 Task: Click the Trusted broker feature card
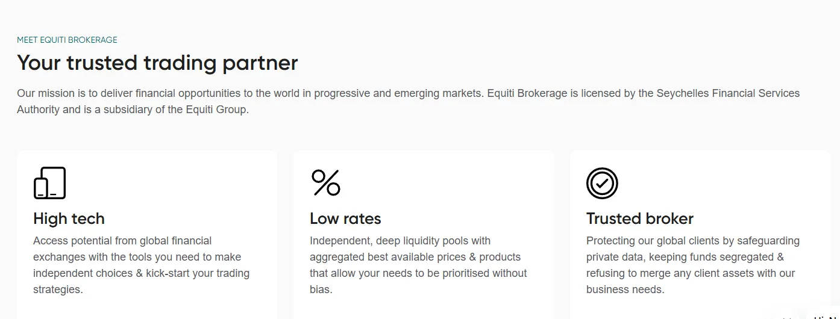[x=700, y=235]
